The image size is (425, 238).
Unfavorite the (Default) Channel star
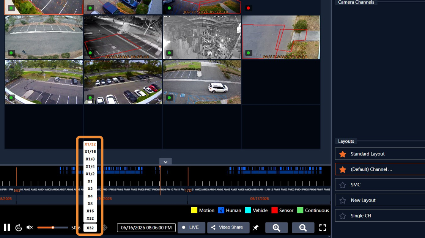[343, 169]
